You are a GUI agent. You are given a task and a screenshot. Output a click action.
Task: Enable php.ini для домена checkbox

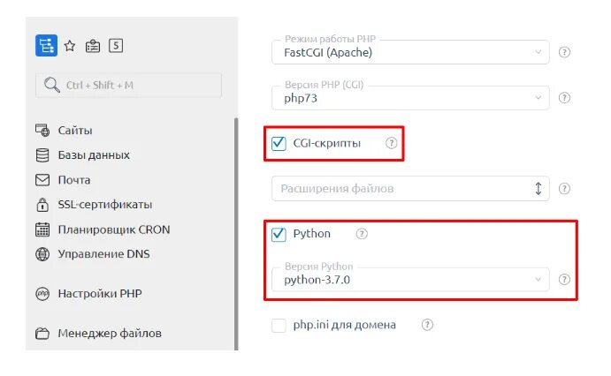click(x=279, y=325)
